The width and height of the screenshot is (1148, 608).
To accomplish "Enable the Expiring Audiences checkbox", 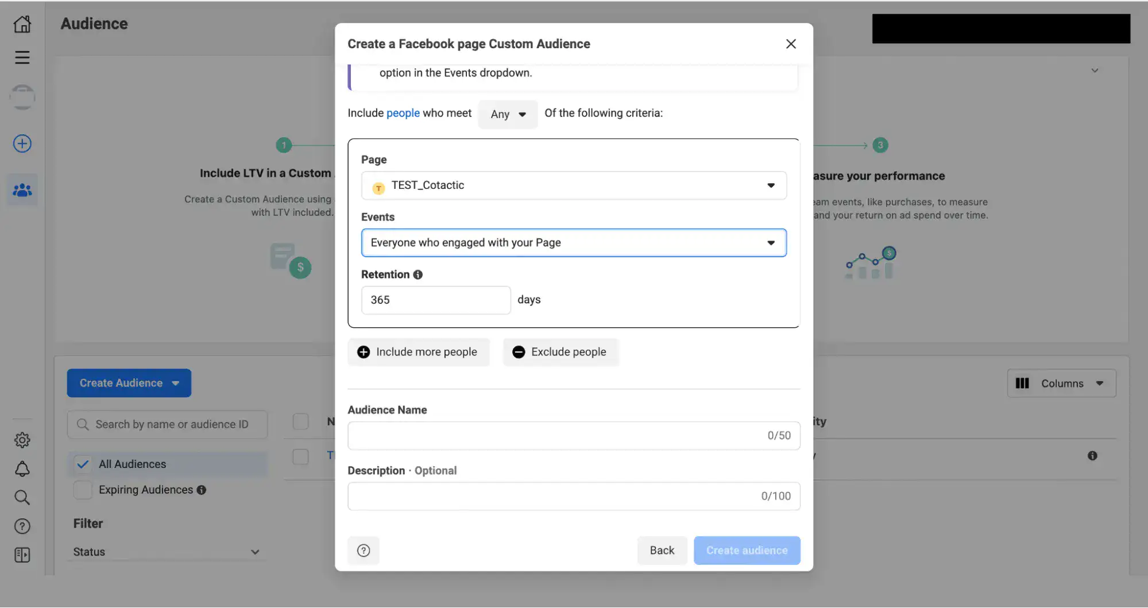I will pyautogui.click(x=83, y=490).
